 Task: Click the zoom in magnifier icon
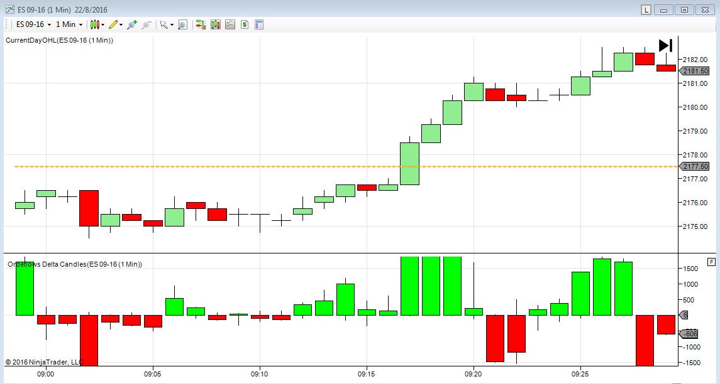coord(132,24)
